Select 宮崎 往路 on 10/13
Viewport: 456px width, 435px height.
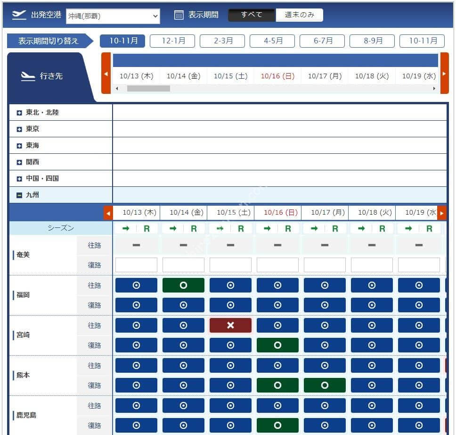(x=137, y=325)
